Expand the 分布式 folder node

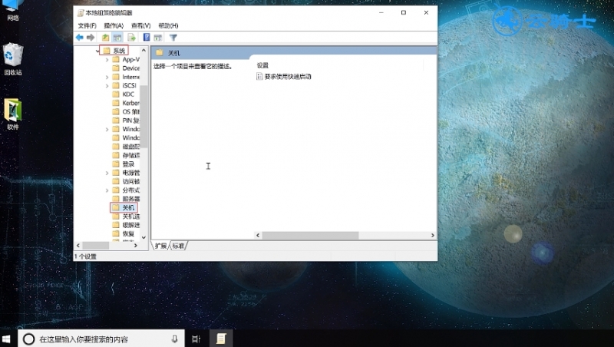tap(107, 190)
